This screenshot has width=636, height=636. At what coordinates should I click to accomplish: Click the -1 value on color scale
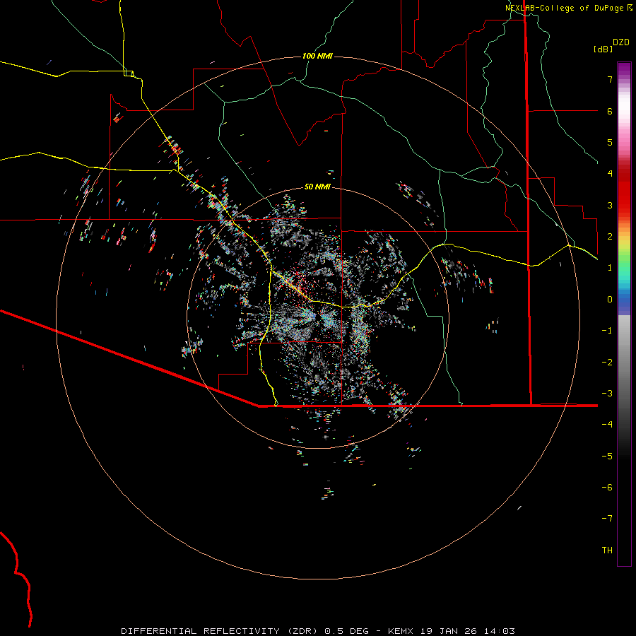[x=607, y=331]
